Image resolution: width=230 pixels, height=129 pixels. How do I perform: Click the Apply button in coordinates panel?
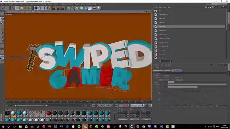(x=146, y=119)
